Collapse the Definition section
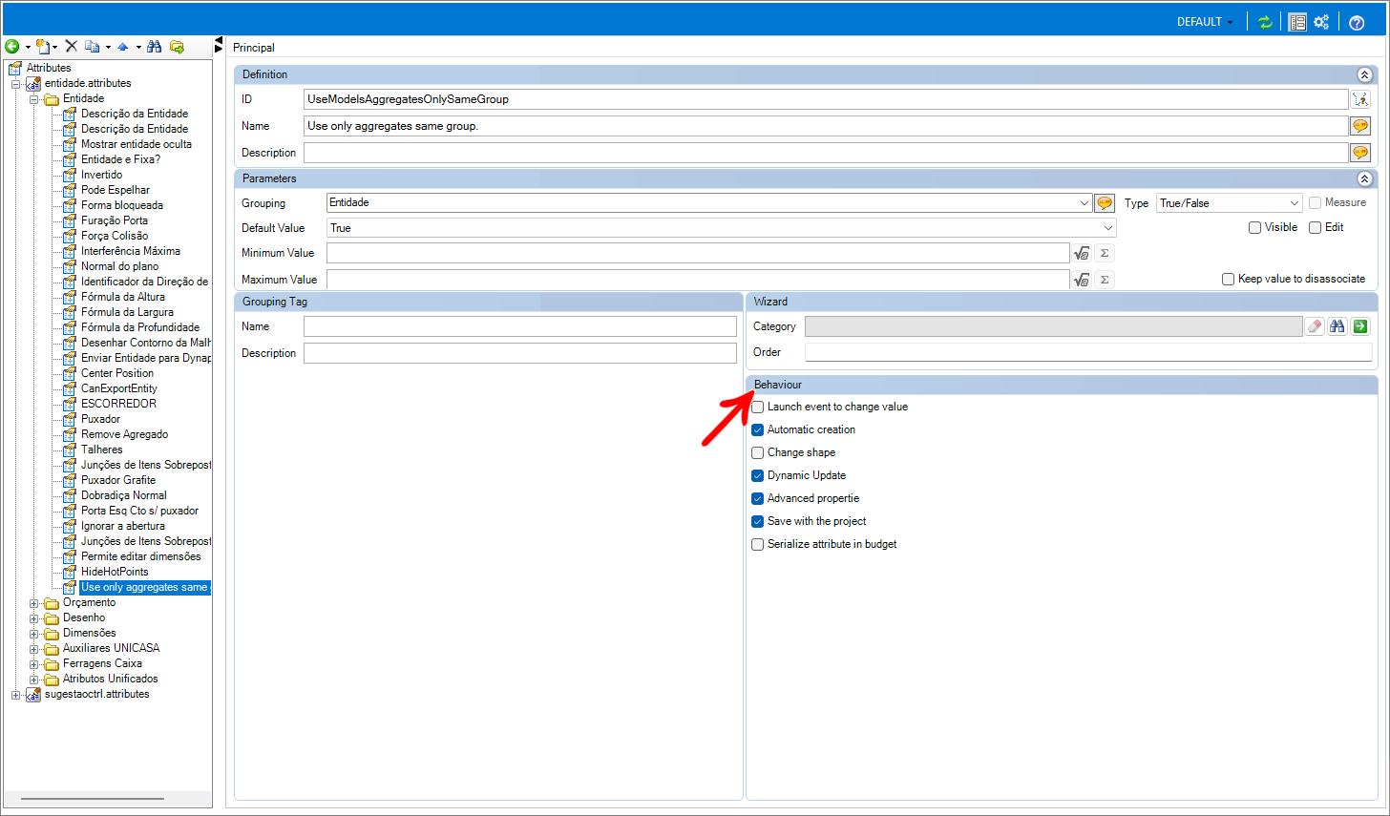The image size is (1390, 816). coord(1364,74)
